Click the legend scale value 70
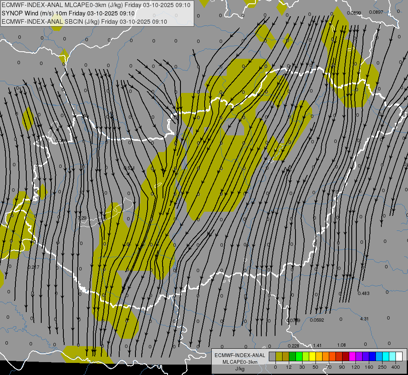 tap(329, 367)
